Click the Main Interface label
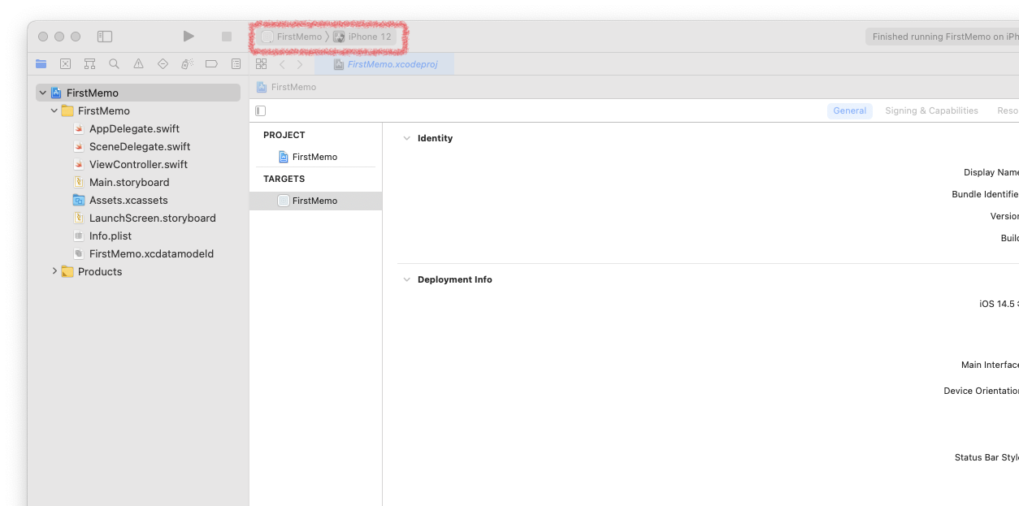Image resolution: width=1019 pixels, height=506 pixels. pos(990,365)
